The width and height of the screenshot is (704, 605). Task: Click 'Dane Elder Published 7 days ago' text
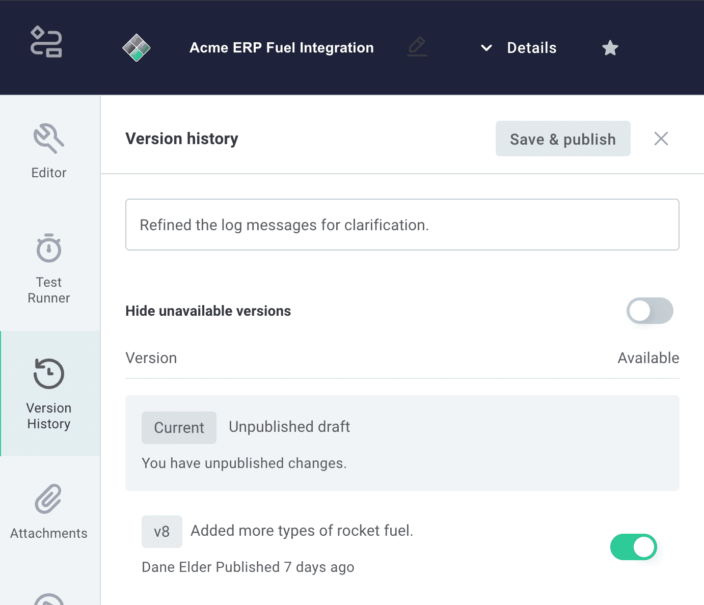[x=248, y=567]
